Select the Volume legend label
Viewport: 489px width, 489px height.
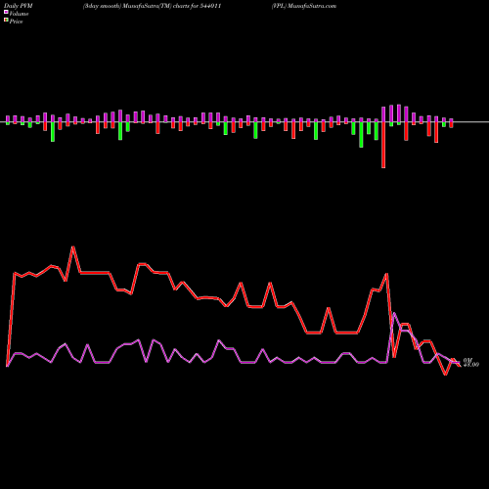(x=19, y=14)
